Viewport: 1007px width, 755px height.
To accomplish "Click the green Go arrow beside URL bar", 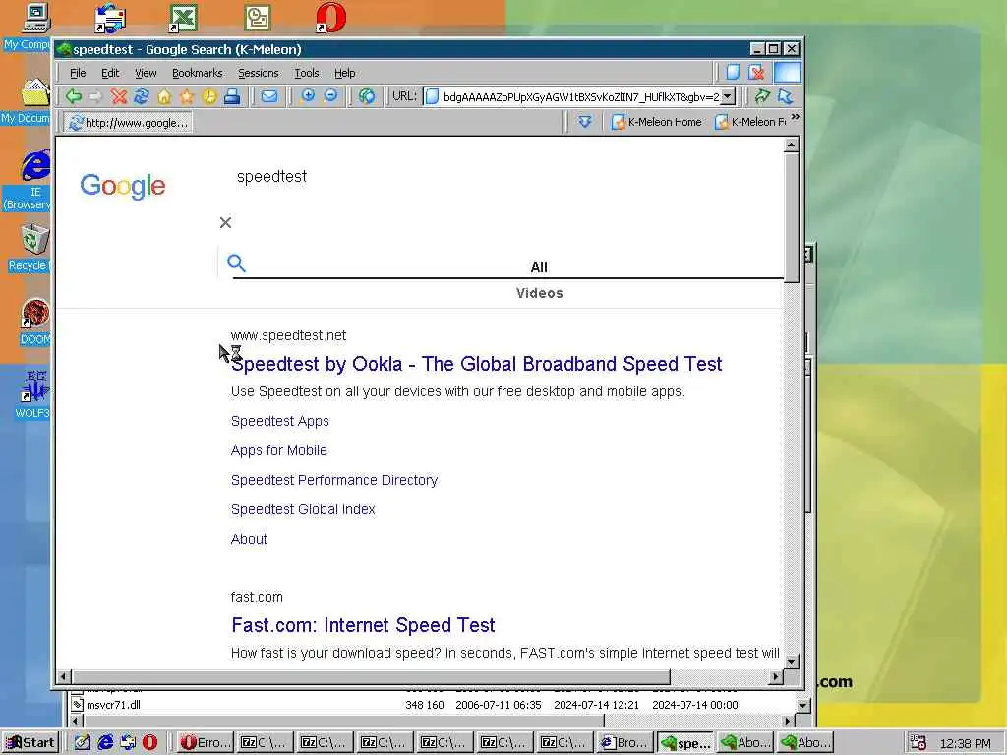I will 762,97.
